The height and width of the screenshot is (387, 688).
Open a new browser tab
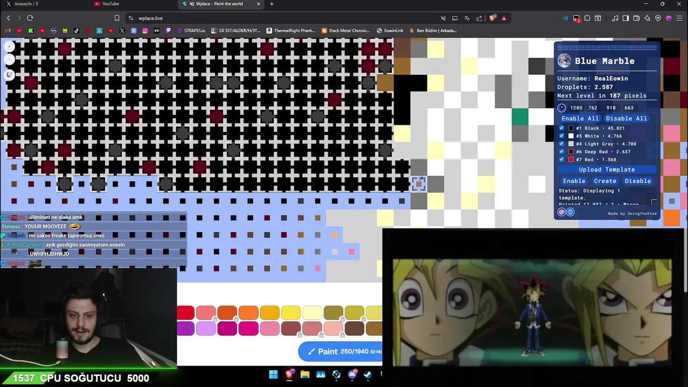271,4
